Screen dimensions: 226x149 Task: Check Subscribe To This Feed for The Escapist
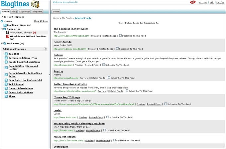coord(120,35)
